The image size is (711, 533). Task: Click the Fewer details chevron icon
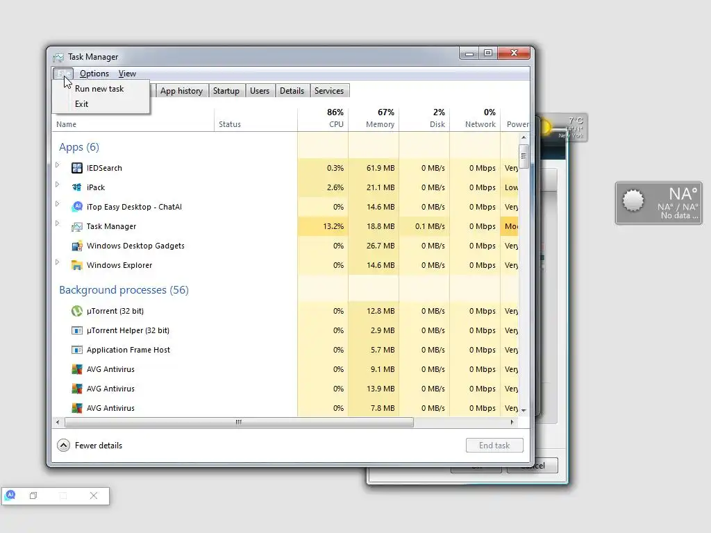click(x=63, y=446)
